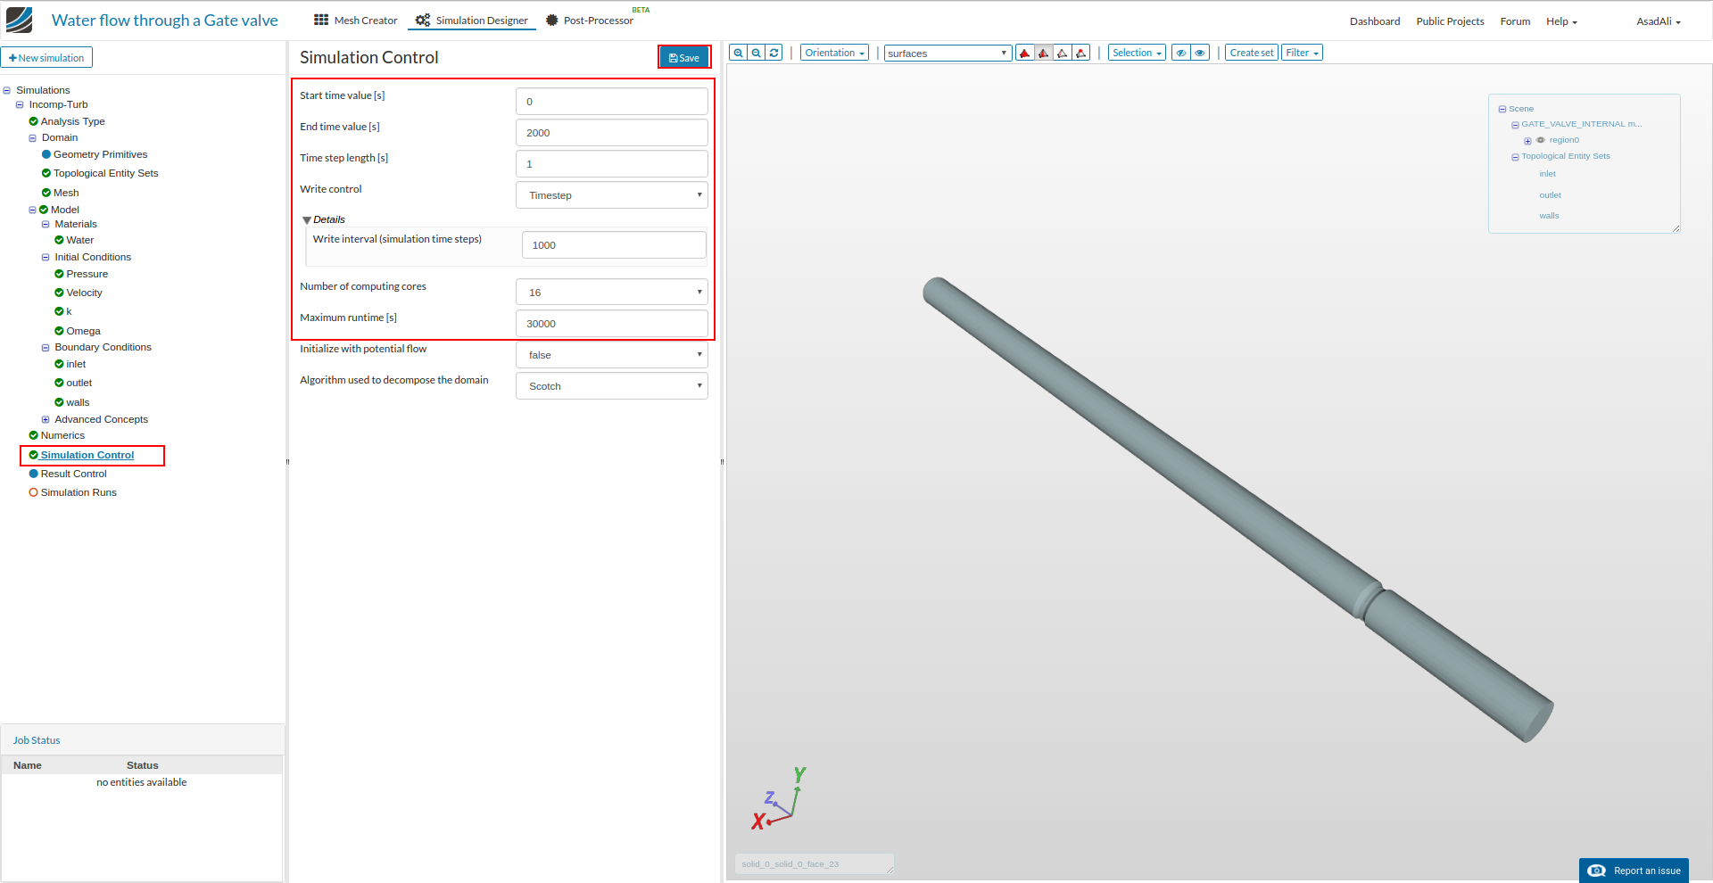The height and width of the screenshot is (883, 1713).
Task: Open Number of computing cores dropdown
Action: (x=612, y=293)
